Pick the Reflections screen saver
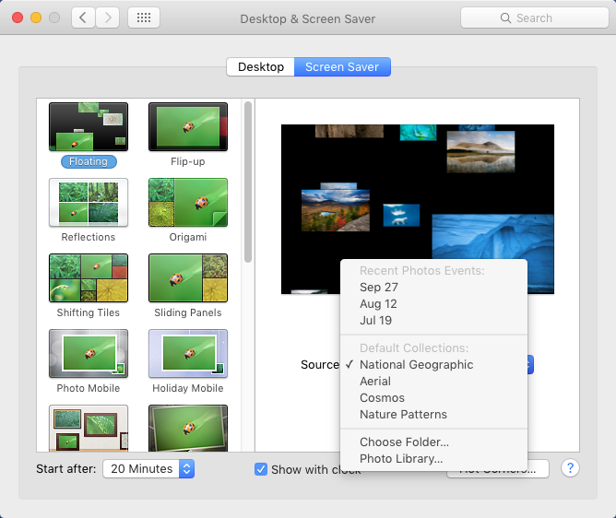 click(89, 203)
